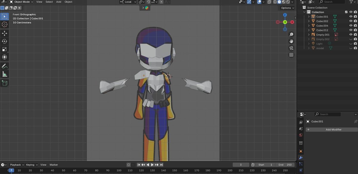Switch to solid viewport shading
Screen dimensions: 358x174
pyautogui.click(x=279, y=2)
